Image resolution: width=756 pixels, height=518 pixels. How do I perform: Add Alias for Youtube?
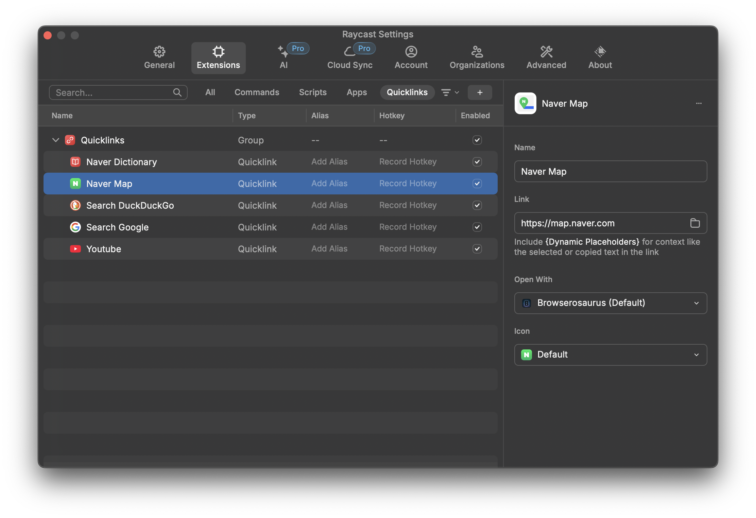[329, 249]
